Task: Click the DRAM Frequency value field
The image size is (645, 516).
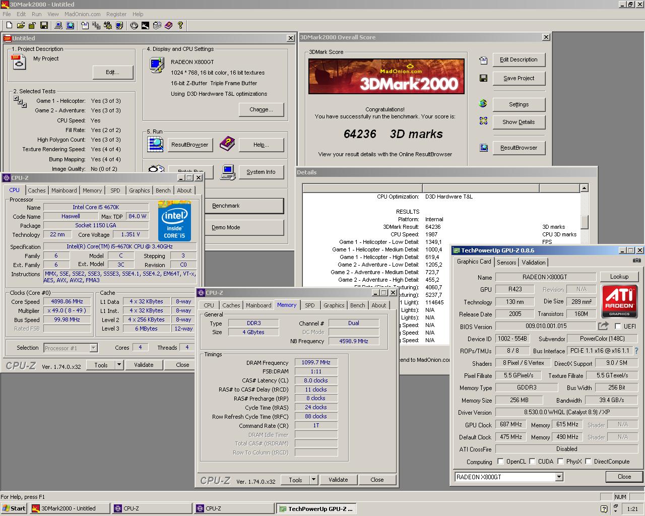Action: (x=316, y=362)
